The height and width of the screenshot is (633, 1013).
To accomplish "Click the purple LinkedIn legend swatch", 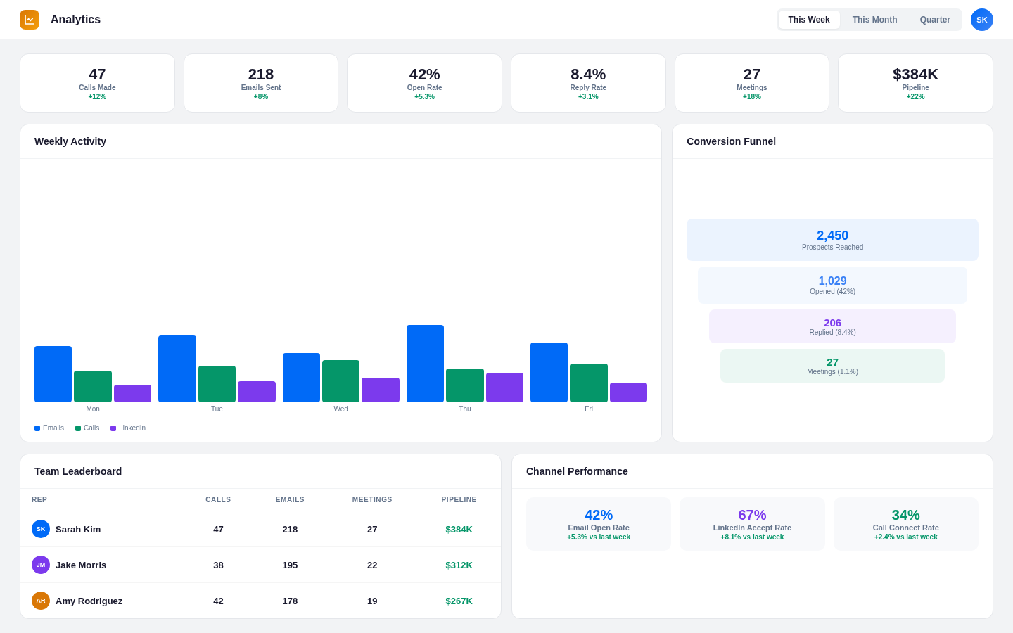I will tap(113, 428).
